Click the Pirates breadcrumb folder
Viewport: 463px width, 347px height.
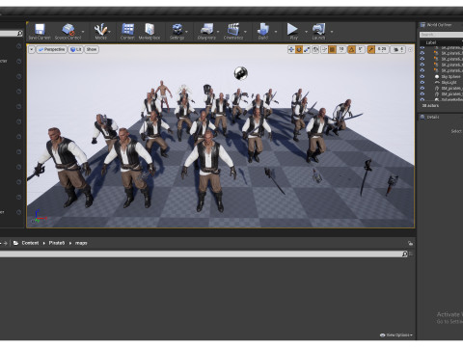[x=57, y=243]
